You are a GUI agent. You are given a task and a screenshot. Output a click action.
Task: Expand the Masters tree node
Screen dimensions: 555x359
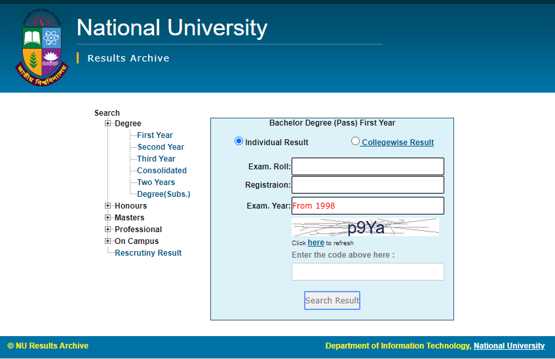(107, 217)
